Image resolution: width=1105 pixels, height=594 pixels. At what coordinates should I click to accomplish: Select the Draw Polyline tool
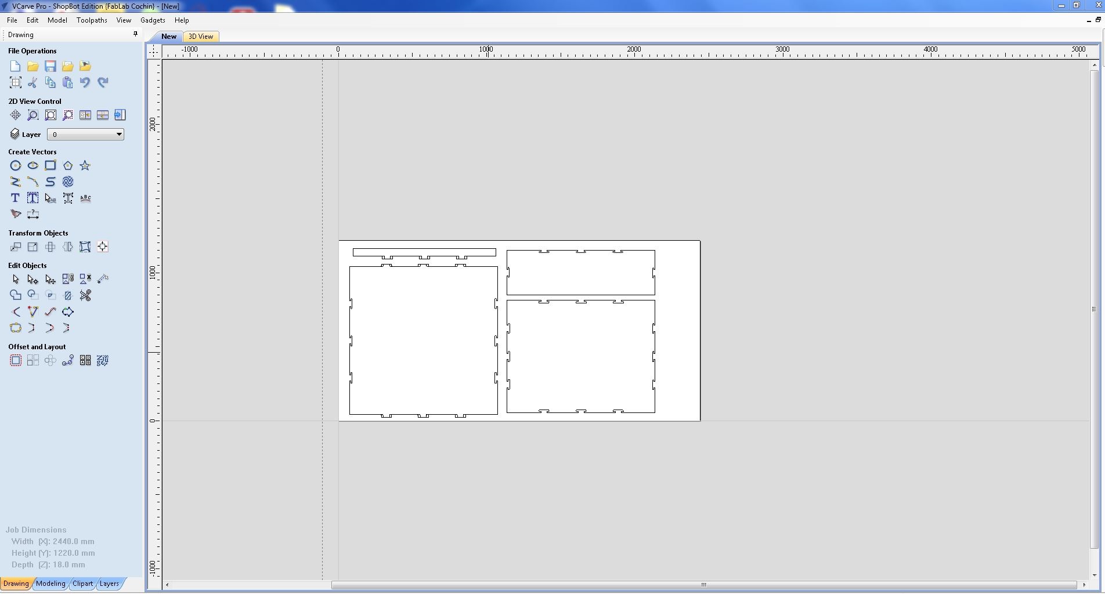point(15,182)
